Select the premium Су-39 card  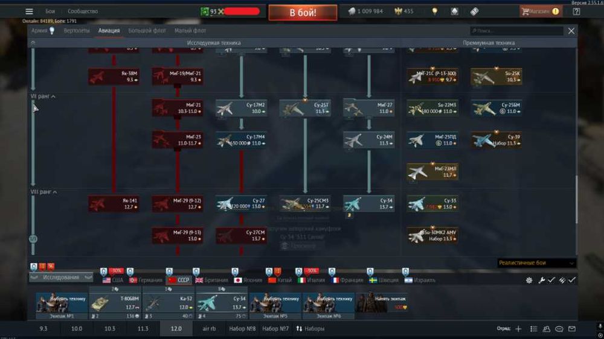pos(496,140)
